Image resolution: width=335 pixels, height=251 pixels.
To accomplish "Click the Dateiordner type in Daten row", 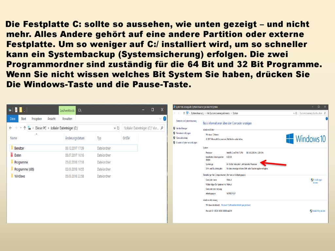I will [x=104, y=155].
